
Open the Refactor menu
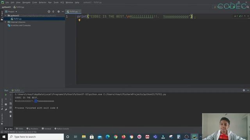tap(43, 3)
